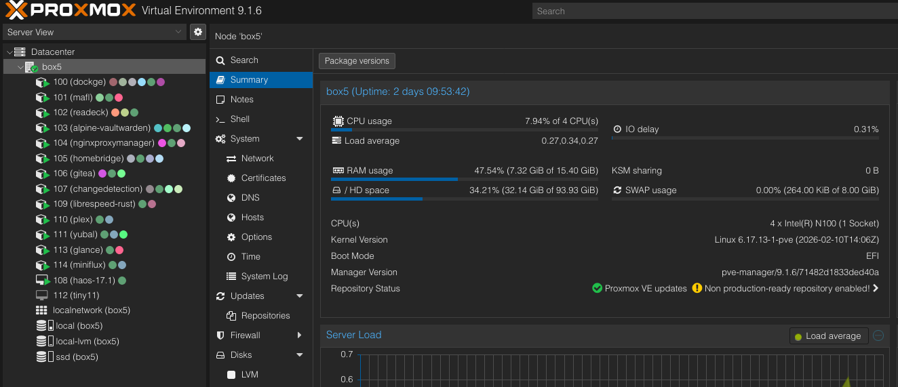Select 111 (yubal) in the tree

104,235
